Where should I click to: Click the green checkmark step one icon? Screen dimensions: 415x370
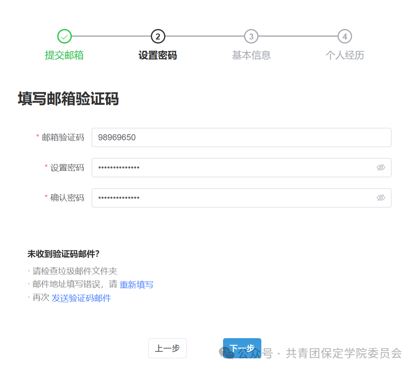pos(64,36)
